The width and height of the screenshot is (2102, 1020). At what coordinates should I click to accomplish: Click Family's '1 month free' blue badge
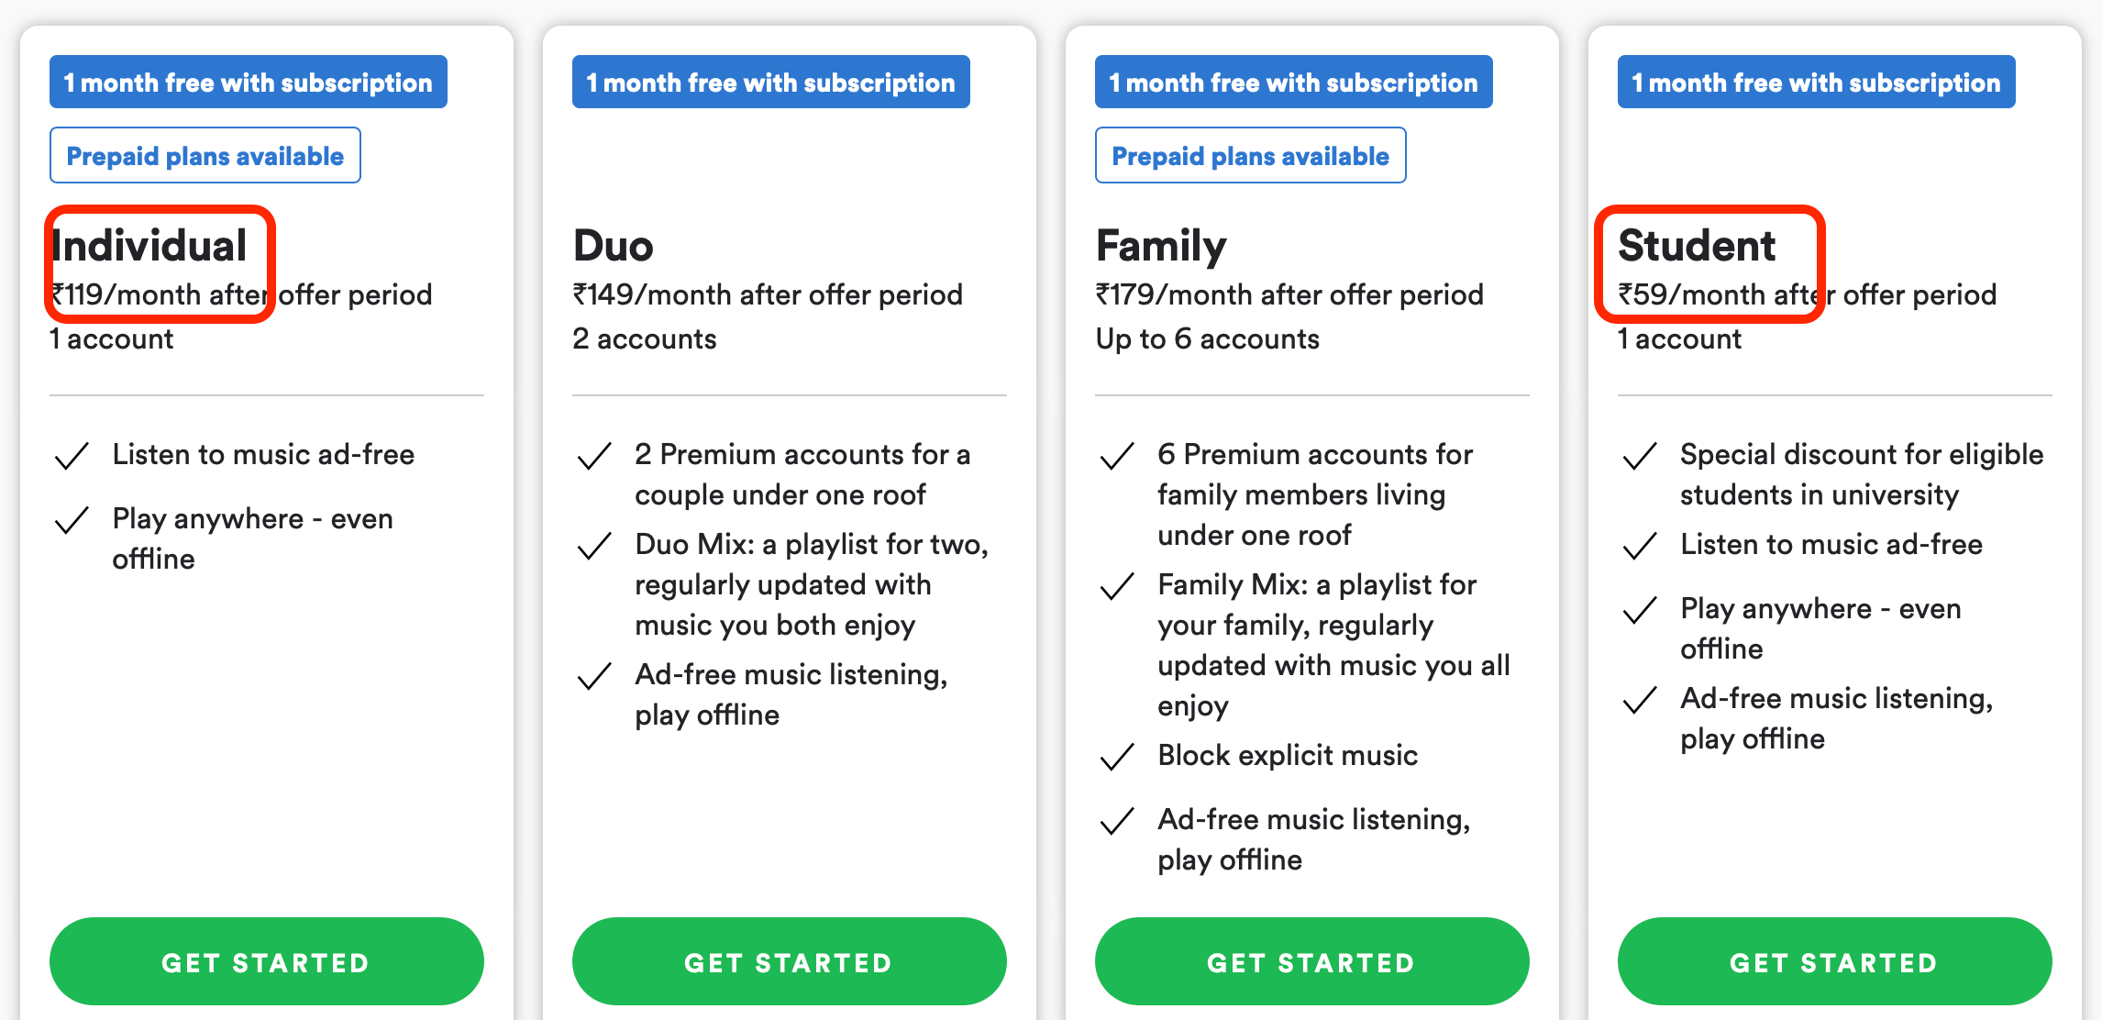click(1294, 82)
